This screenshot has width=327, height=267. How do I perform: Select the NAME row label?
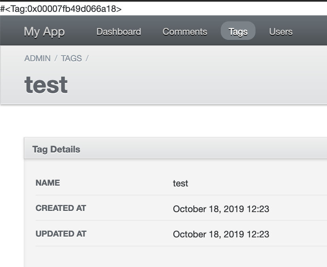(48, 183)
